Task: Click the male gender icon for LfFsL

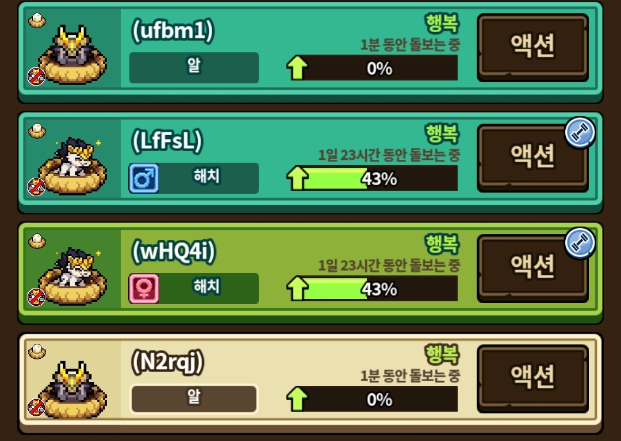Action: [x=144, y=178]
